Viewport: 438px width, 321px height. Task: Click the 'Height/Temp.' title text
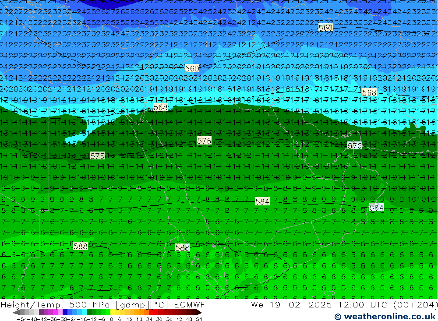[32, 304]
